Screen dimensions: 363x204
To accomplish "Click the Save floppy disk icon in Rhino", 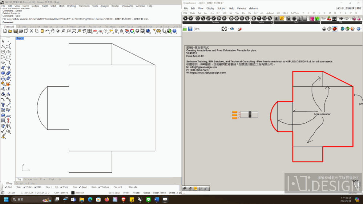I will (16, 31).
